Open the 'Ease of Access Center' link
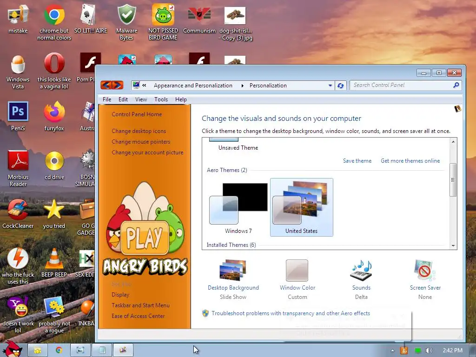The image size is (476, 357). pos(138,316)
